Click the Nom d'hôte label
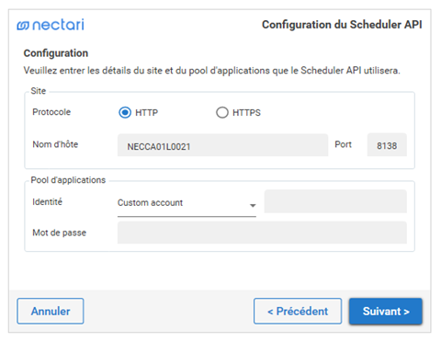 click(55, 144)
